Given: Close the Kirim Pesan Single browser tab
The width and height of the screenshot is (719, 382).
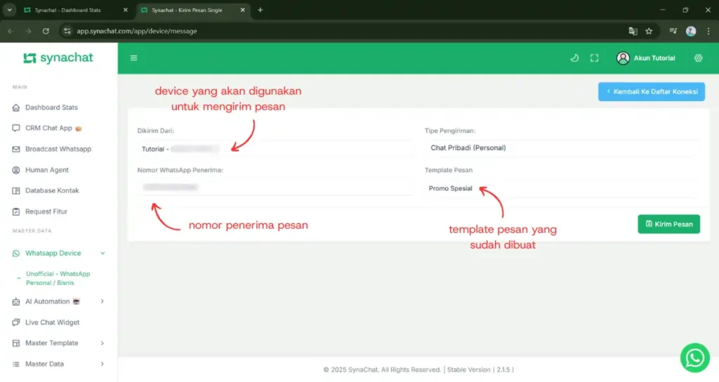Looking at the screenshot, I should pyautogui.click(x=242, y=10).
